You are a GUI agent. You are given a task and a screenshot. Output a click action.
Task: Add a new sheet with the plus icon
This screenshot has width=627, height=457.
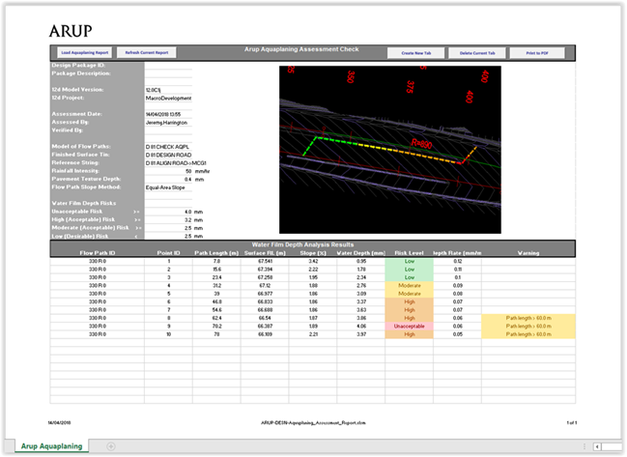coord(111,446)
